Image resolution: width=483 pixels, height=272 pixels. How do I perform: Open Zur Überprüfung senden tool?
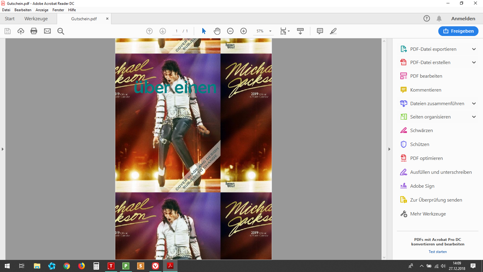point(436,200)
